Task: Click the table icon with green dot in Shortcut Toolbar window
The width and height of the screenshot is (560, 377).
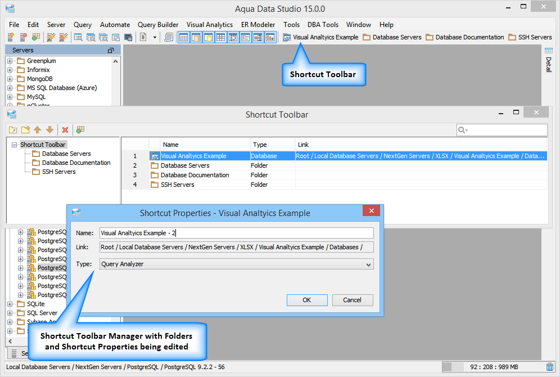Action: (80, 130)
